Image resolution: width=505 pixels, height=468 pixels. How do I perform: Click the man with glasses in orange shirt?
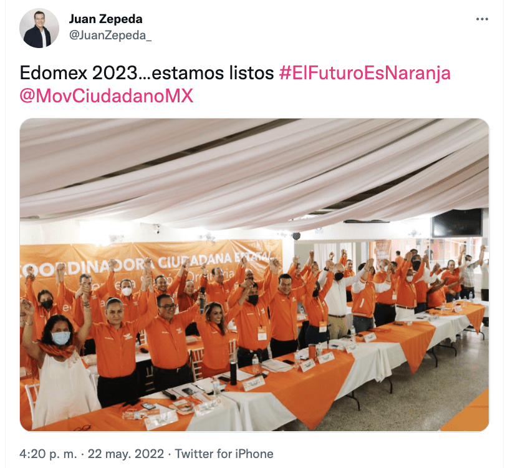[168, 338]
